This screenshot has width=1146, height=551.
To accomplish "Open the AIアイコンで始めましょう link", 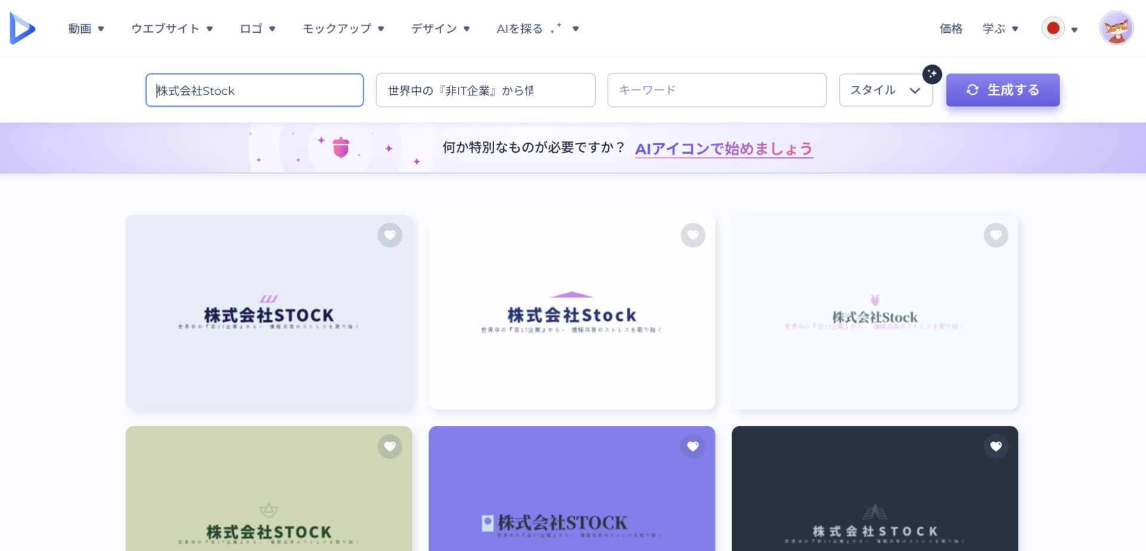I will pos(723,148).
